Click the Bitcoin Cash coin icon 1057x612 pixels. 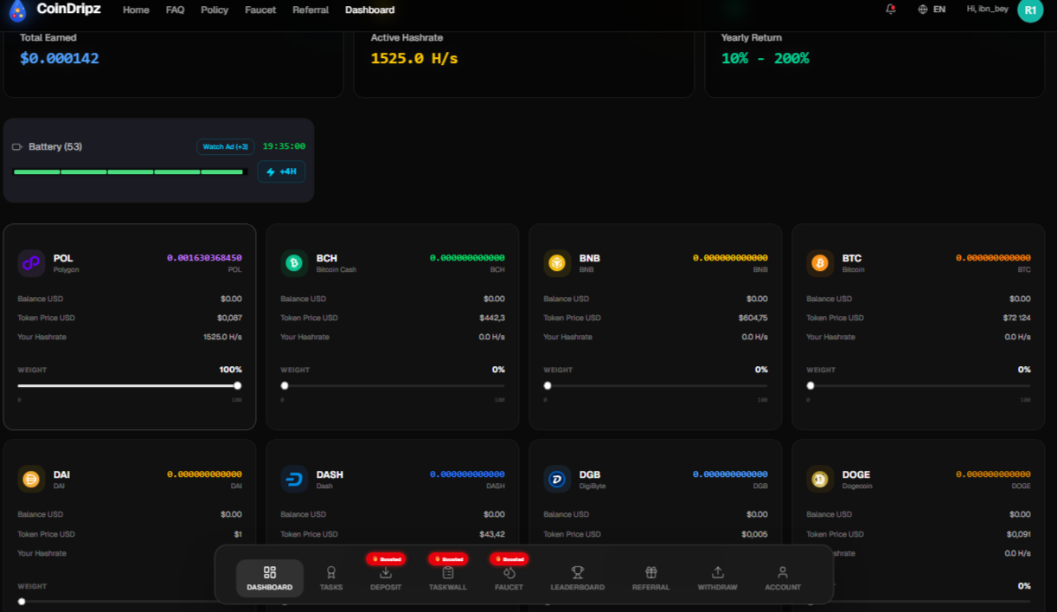click(294, 263)
